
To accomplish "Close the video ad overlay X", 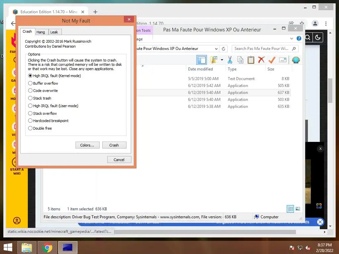I will click(320, 148).
